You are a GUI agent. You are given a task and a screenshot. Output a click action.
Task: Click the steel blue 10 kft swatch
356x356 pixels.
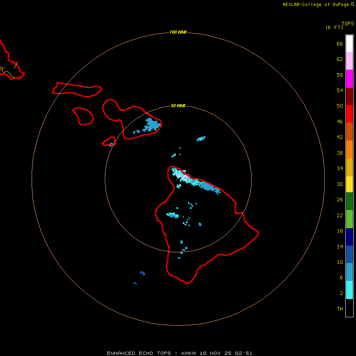[x=349, y=272]
